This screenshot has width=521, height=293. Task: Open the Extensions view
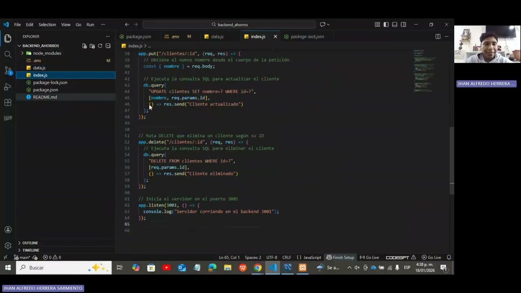tap(8, 103)
